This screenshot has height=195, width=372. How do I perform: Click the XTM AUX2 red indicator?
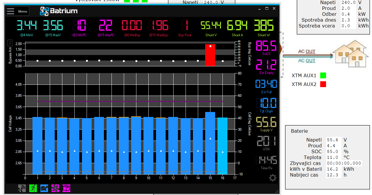pos(323,84)
